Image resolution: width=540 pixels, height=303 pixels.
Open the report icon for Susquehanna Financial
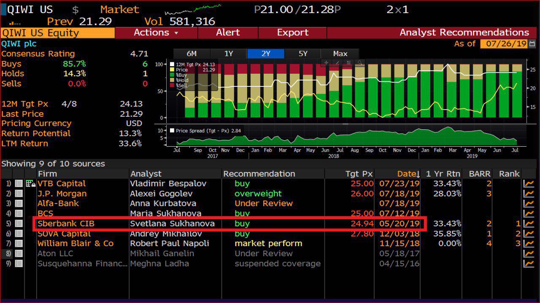click(x=19, y=264)
